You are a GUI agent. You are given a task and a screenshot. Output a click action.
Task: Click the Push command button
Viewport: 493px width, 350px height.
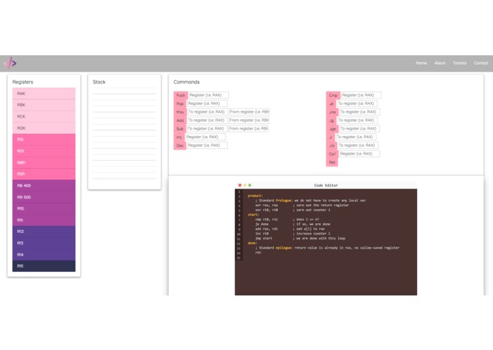pyautogui.click(x=181, y=95)
